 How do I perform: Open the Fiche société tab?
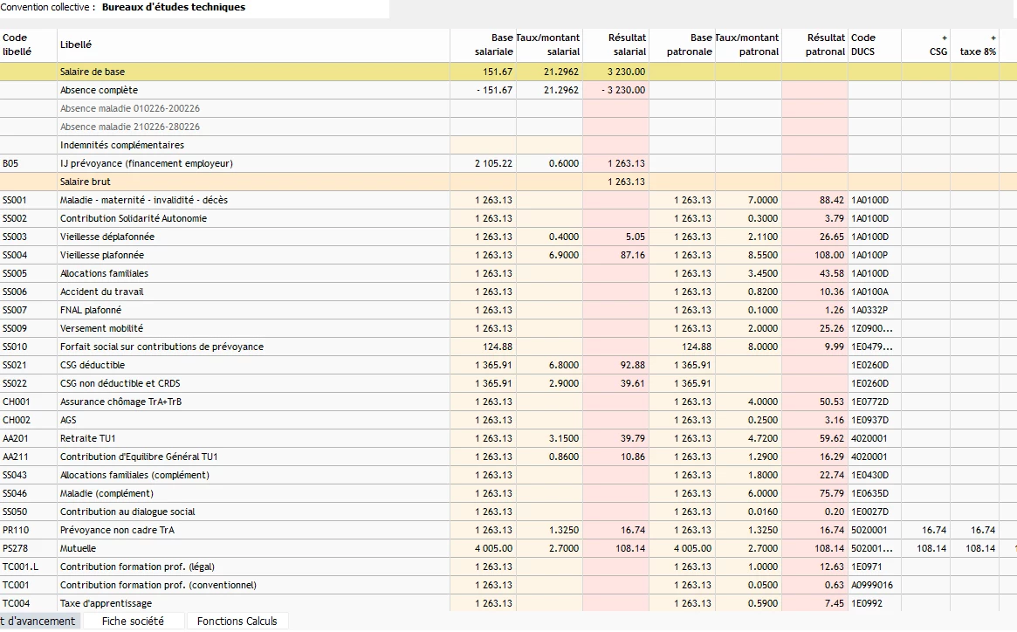tap(133, 622)
